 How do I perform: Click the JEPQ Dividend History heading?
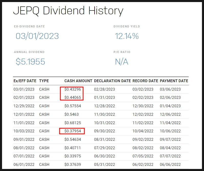click(68, 11)
